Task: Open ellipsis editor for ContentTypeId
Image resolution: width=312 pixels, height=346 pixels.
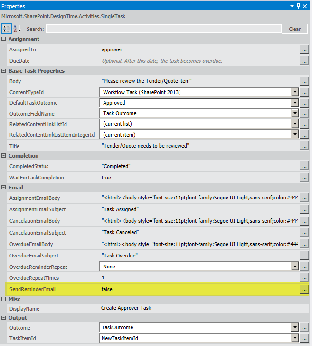Action: pyautogui.click(x=304, y=92)
